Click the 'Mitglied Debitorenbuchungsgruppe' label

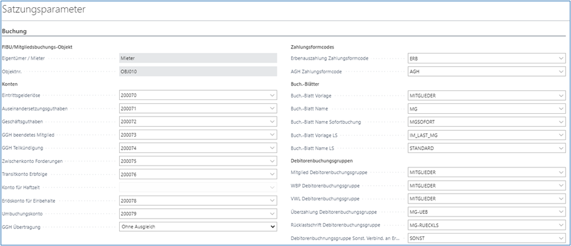(x=329, y=172)
